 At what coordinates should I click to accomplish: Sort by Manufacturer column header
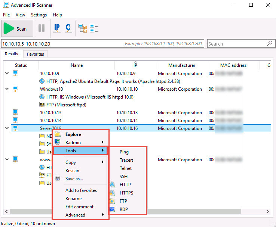[x=182, y=65]
